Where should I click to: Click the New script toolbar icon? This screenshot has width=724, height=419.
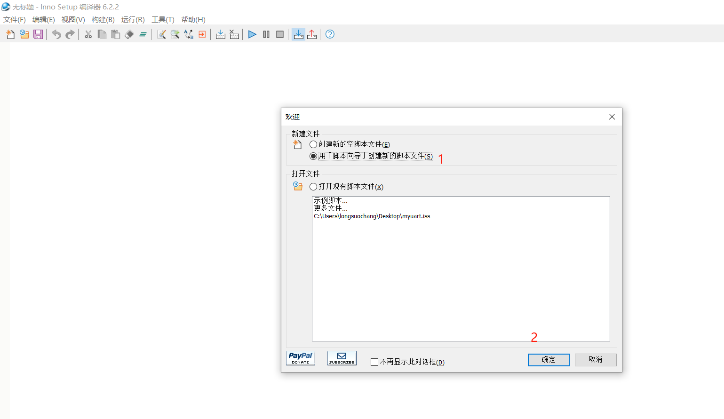(x=10, y=34)
